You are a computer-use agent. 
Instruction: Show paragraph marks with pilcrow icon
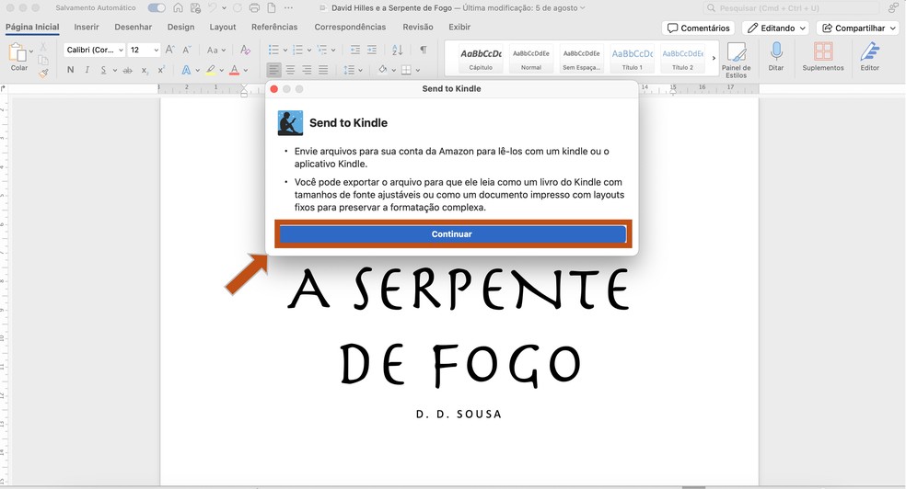(x=423, y=50)
